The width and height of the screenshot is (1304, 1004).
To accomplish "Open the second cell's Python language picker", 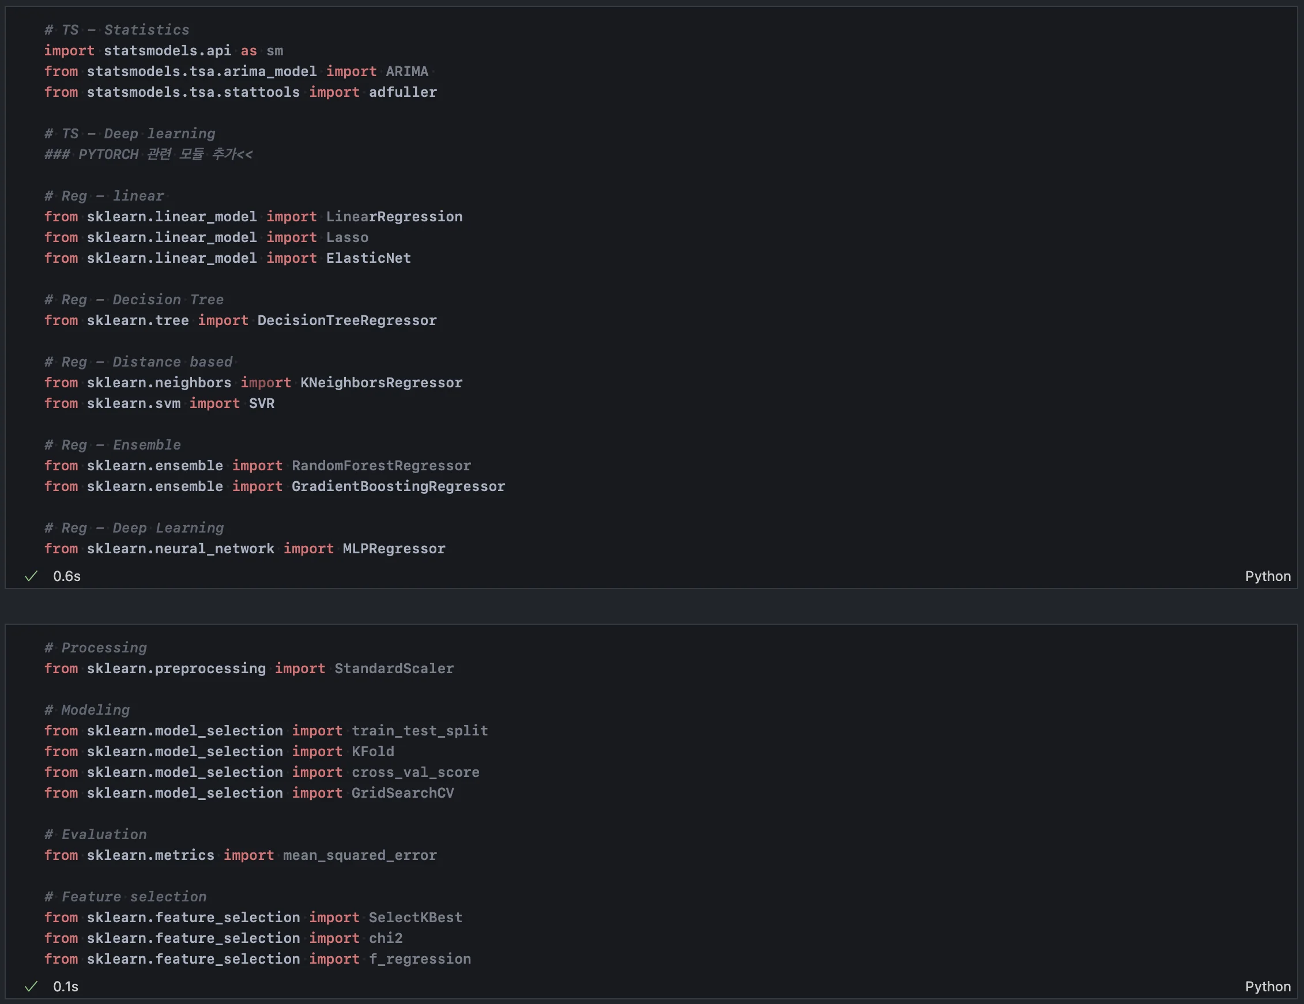I will click(1267, 987).
